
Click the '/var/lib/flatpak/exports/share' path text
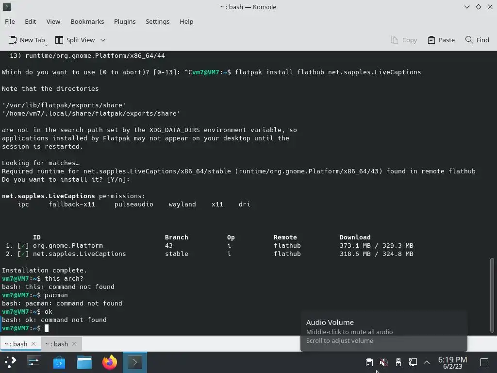tap(64, 105)
